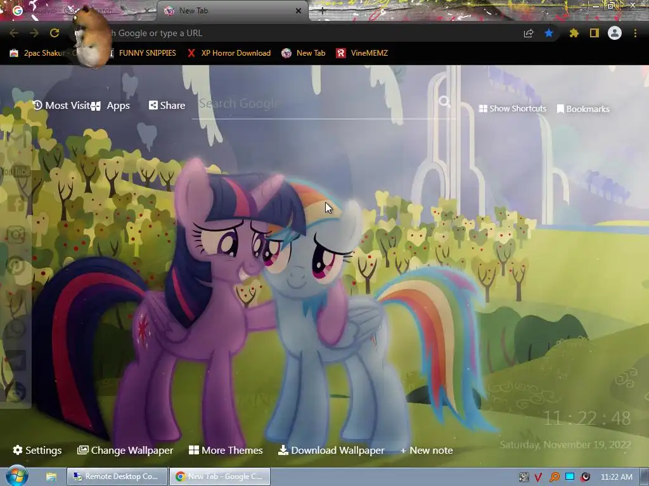Open the Chrome three-dot menu
This screenshot has width=649, height=486.
pyautogui.click(x=635, y=33)
